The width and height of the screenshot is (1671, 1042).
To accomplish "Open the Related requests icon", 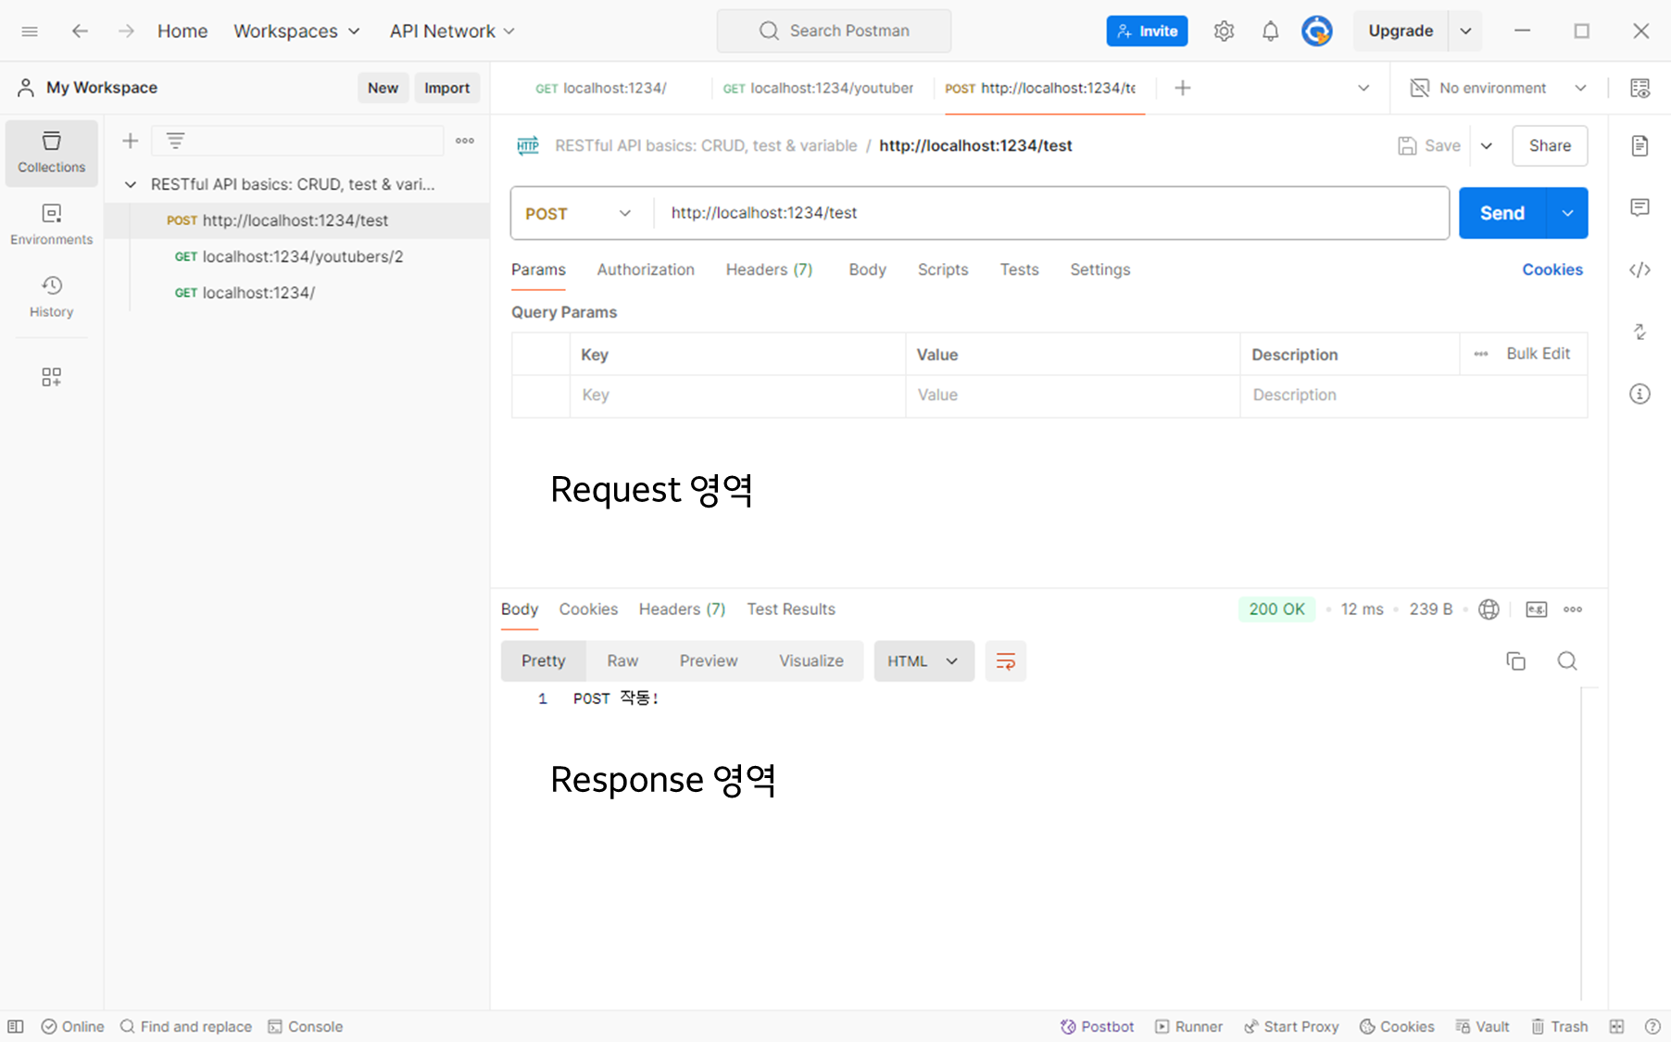I will pos(1640,332).
